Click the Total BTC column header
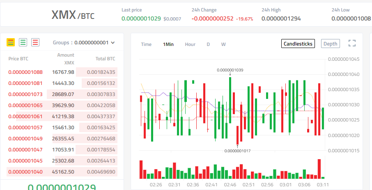This screenshot has height=190, width=372. pyautogui.click(x=106, y=59)
